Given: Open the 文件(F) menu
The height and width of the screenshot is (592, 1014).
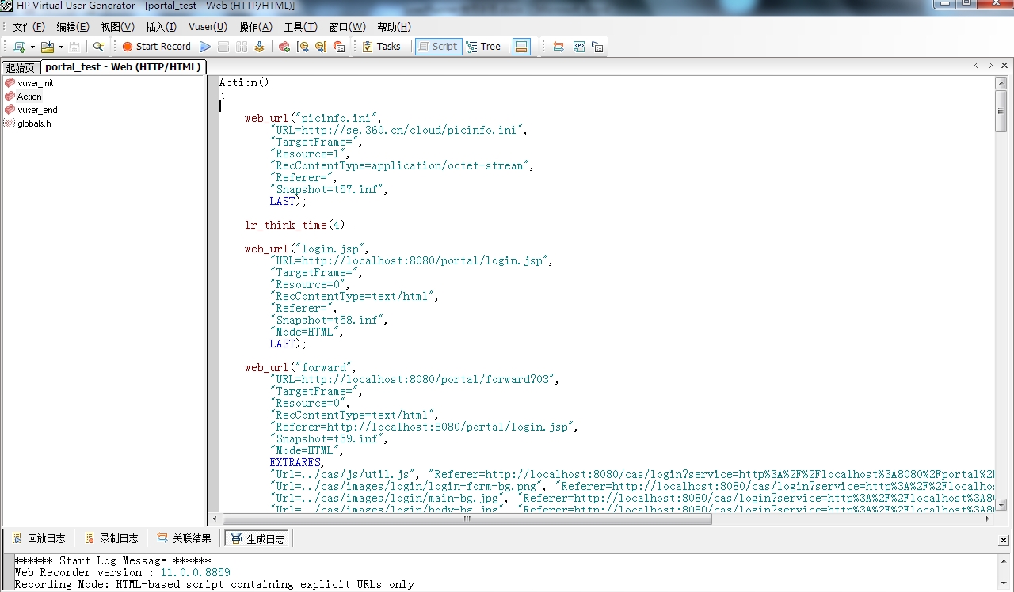Looking at the screenshot, I should pos(29,27).
